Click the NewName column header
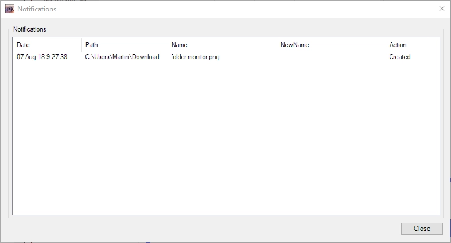The image size is (451, 243). tap(331, 45)
